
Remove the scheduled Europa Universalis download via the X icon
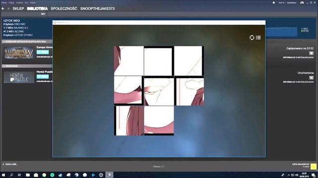pyautogui.click(x=312, y=53)
